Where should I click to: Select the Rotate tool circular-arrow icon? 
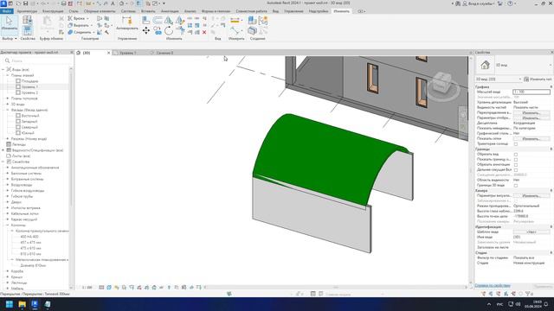pos(169,31)
